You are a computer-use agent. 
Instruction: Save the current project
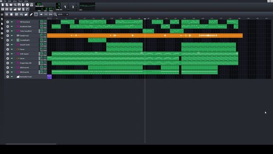(19, 5)
